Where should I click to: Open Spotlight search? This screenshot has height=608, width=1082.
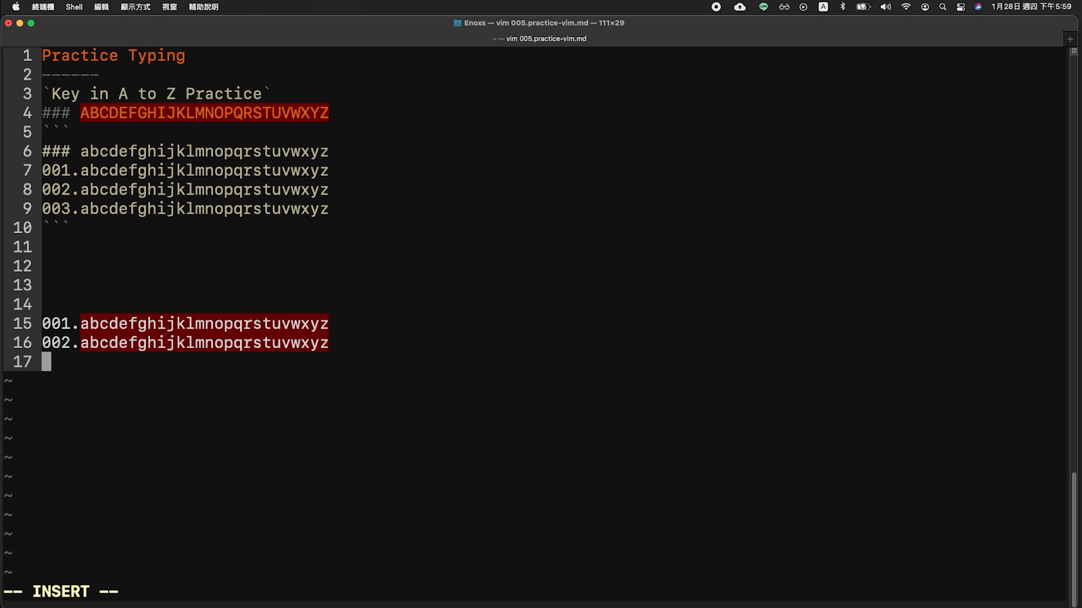[943, 7]
